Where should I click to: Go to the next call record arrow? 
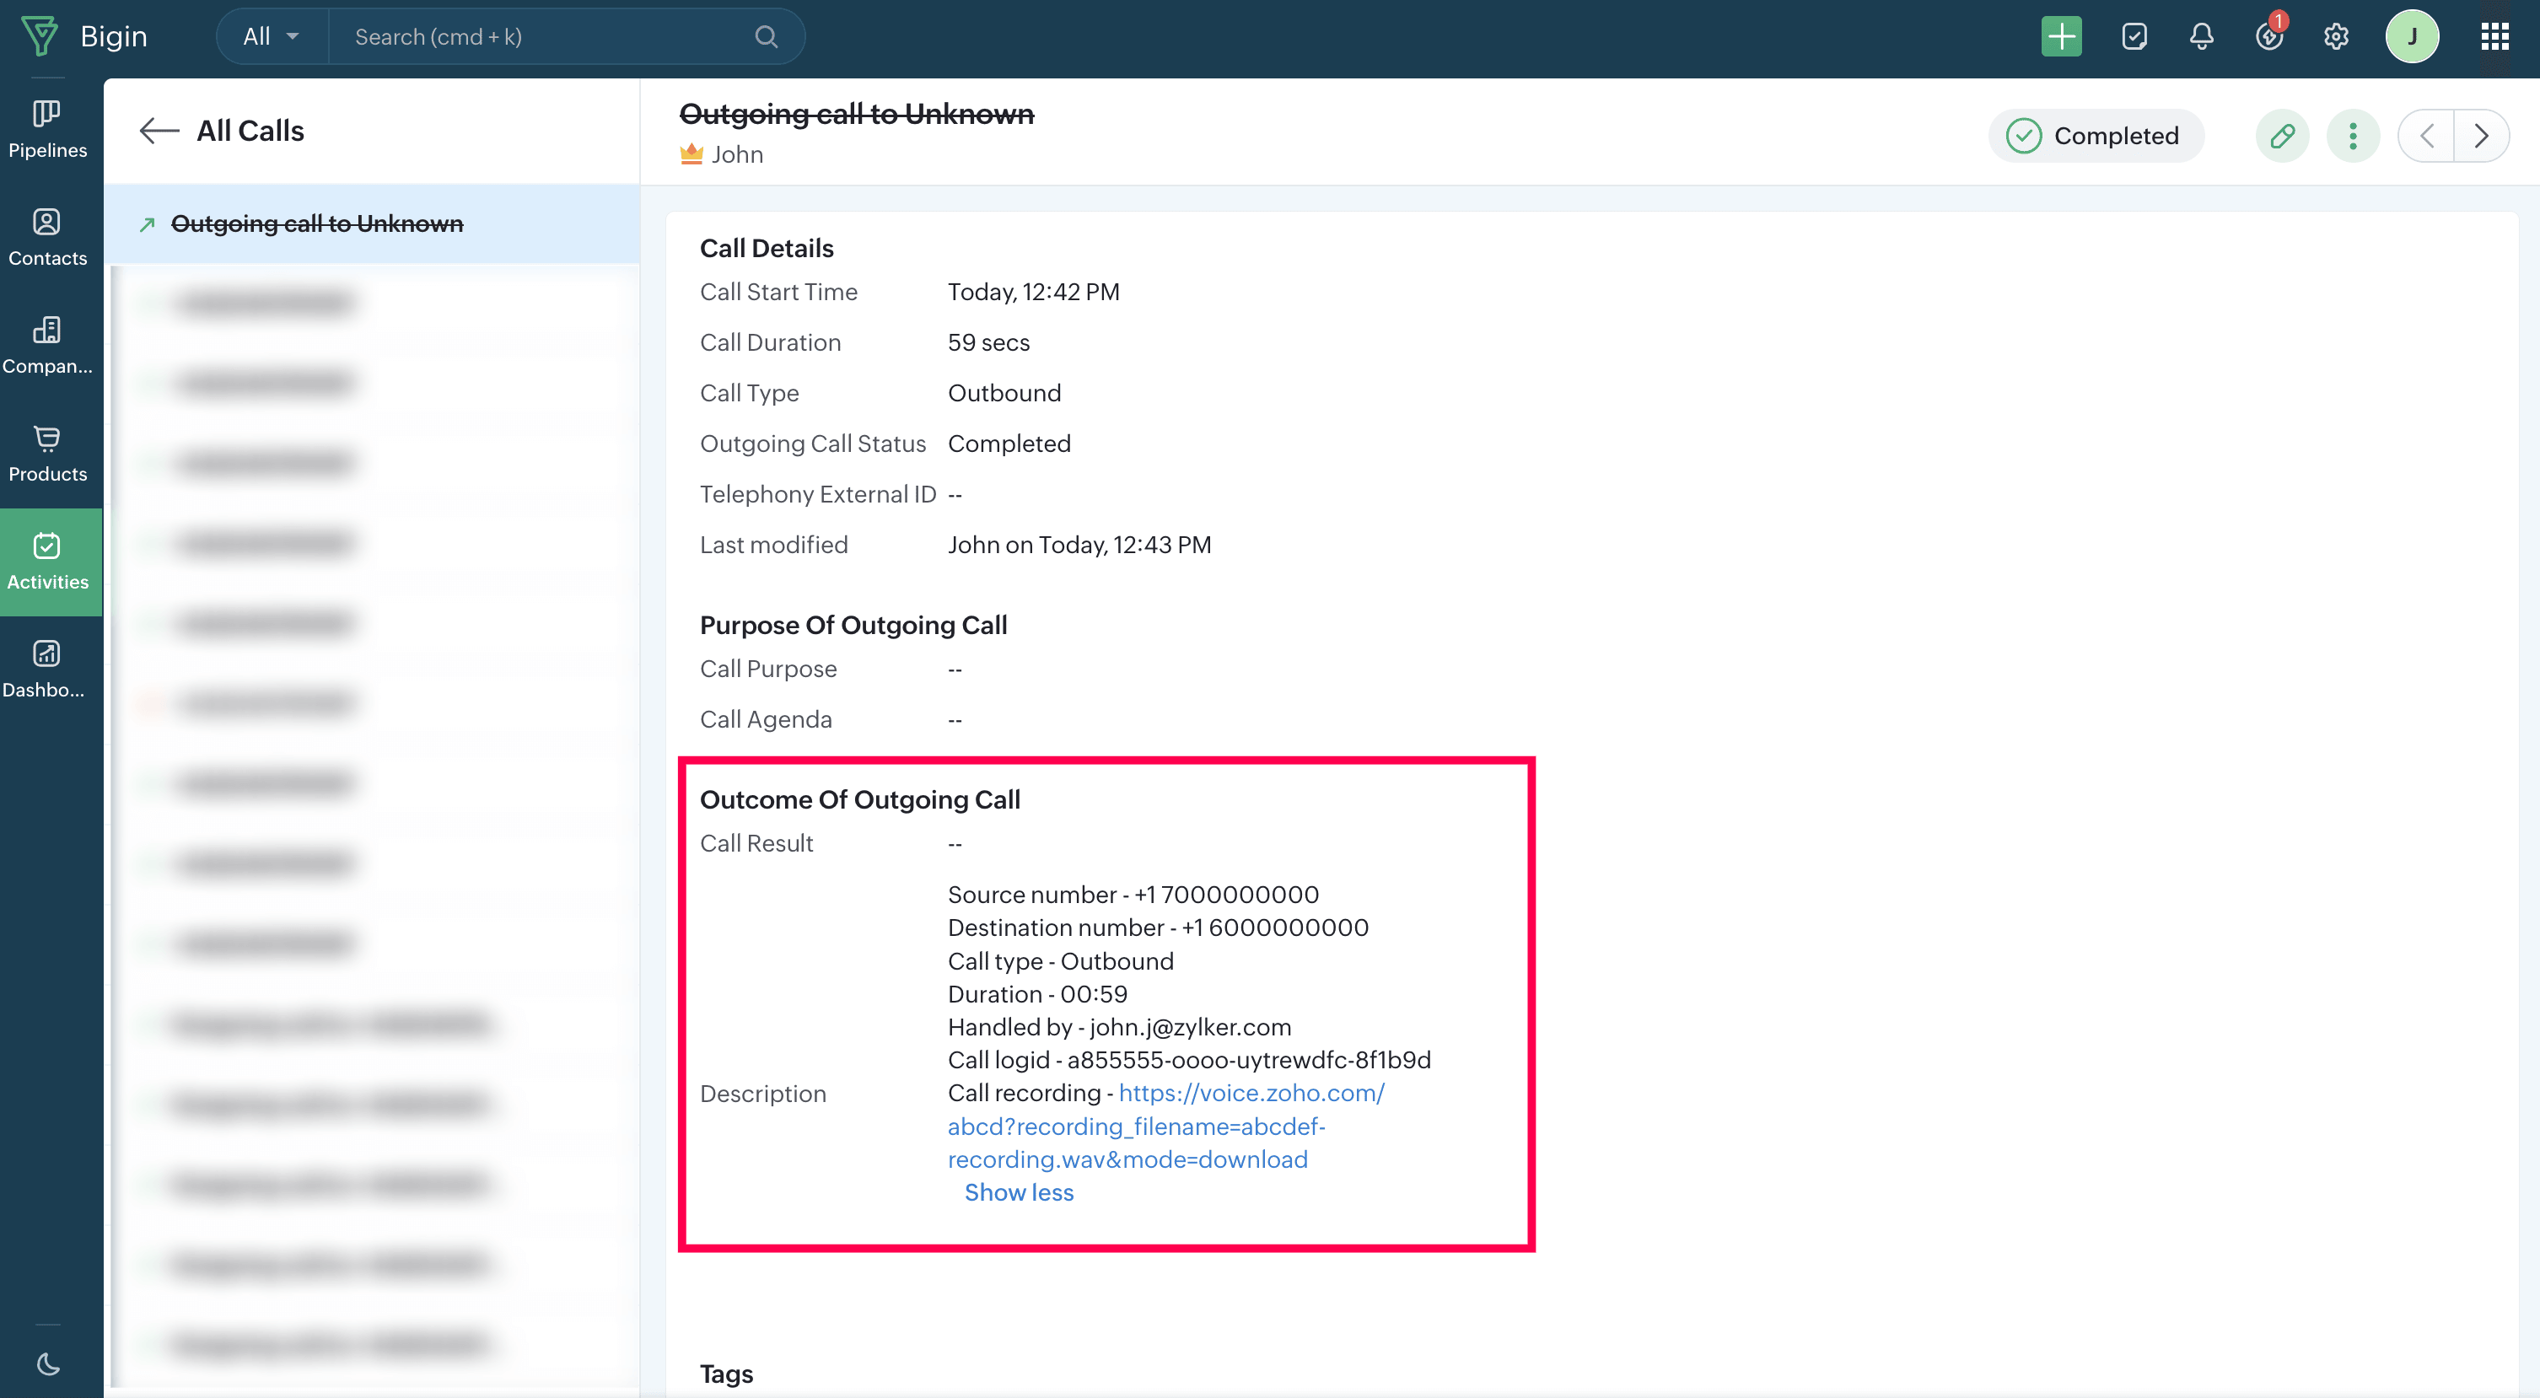[2481, 135]
